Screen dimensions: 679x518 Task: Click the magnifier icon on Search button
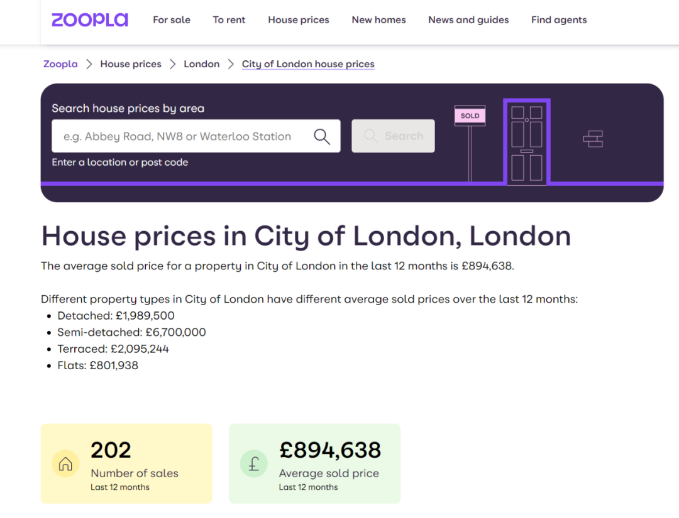tap(370, 136)
